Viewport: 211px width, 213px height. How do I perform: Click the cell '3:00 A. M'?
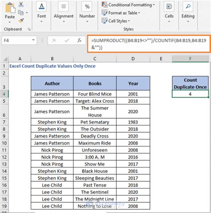95,157
